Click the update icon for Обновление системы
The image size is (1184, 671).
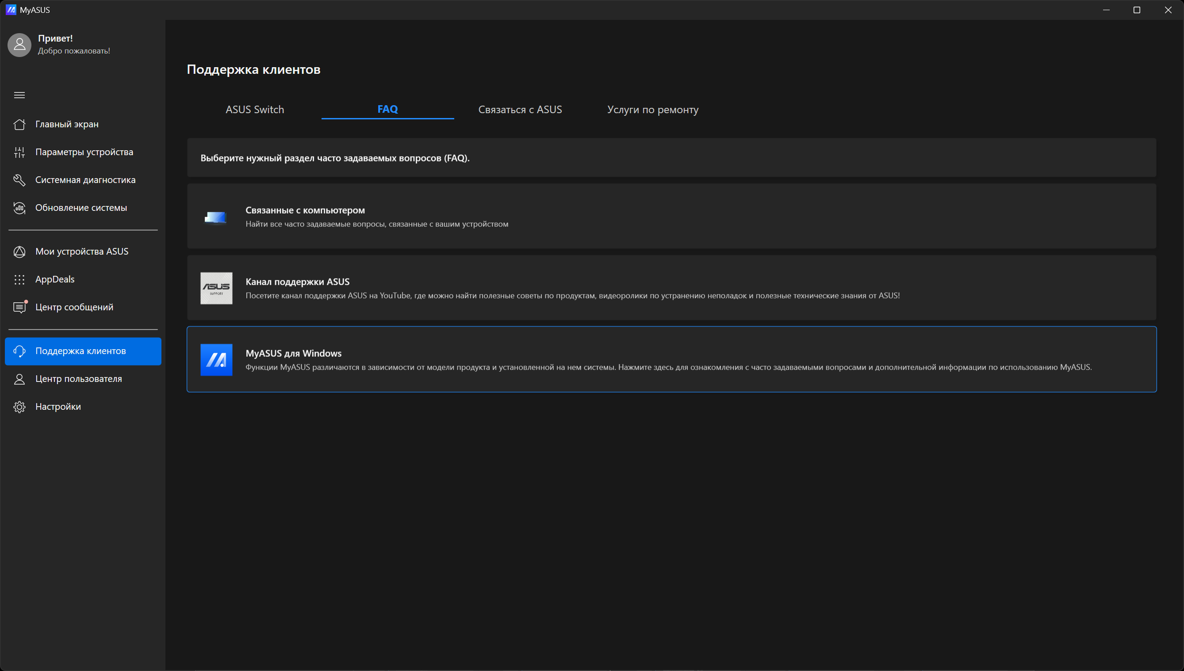point(19,208)
